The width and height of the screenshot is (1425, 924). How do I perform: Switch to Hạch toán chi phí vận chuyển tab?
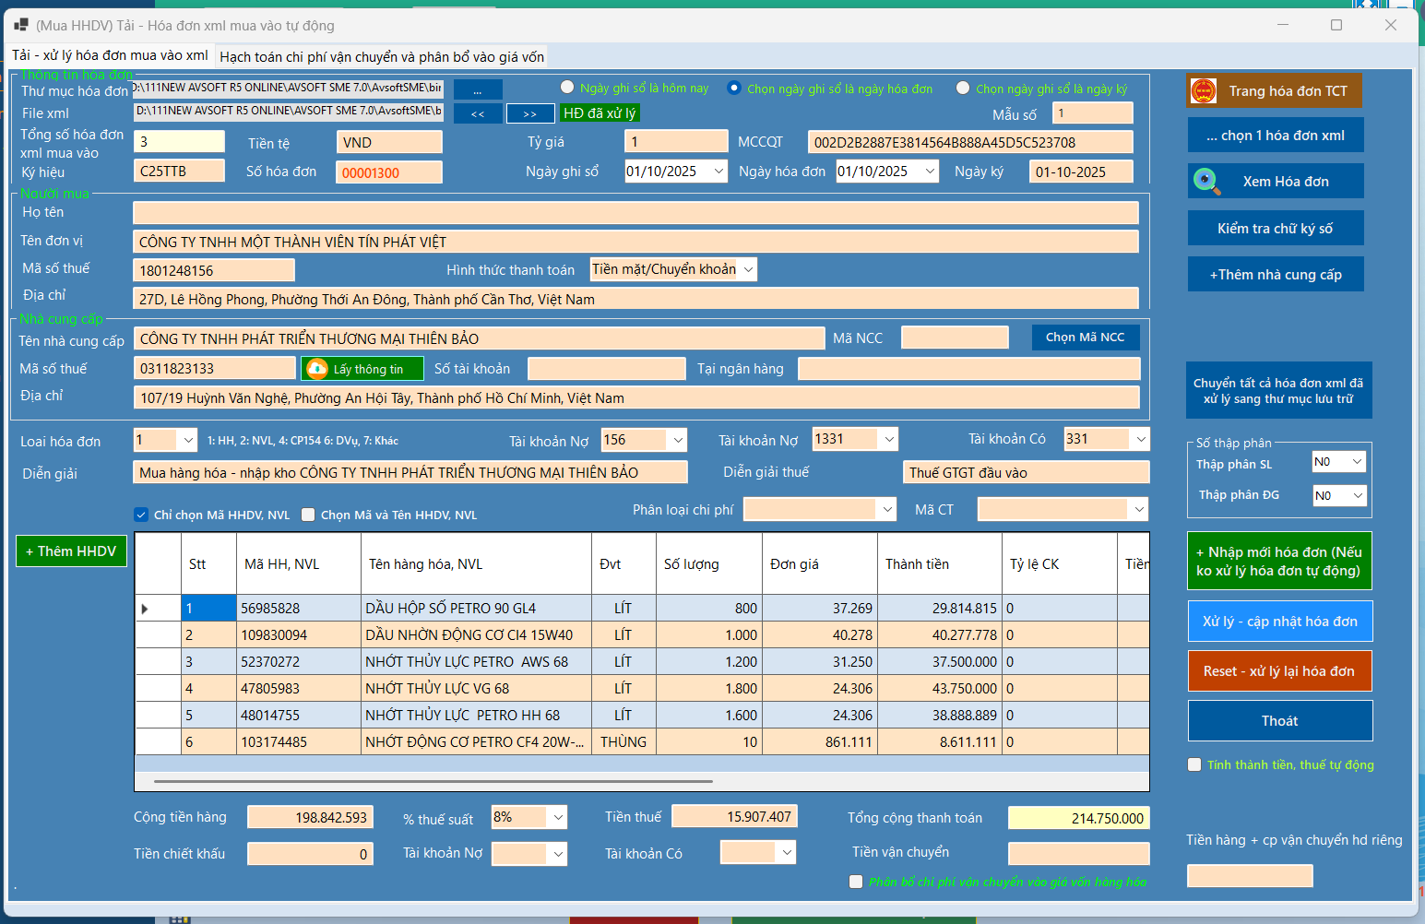[382, 57]
